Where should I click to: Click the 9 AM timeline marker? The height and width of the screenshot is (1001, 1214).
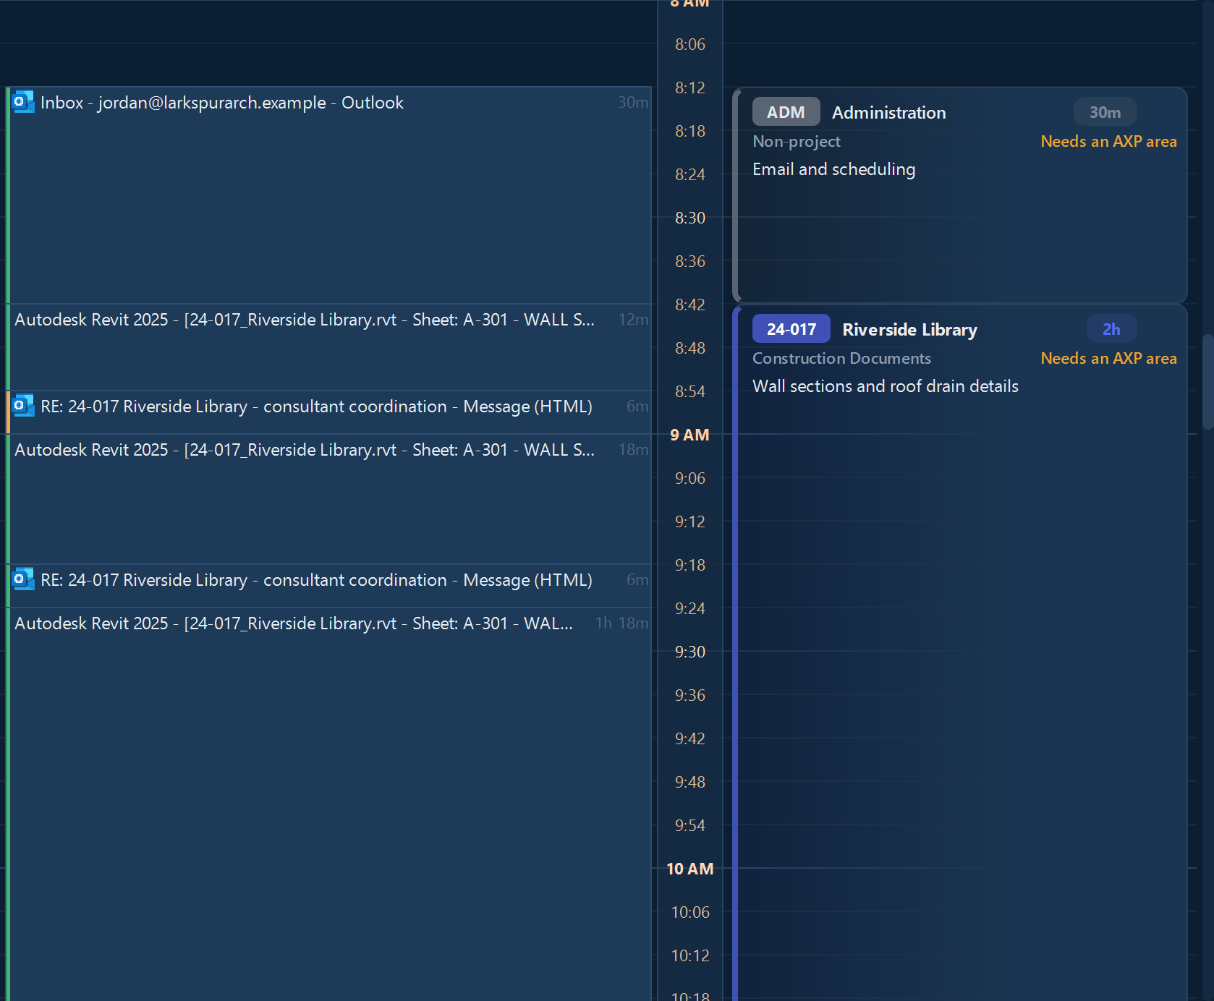(x=689, y=435)
